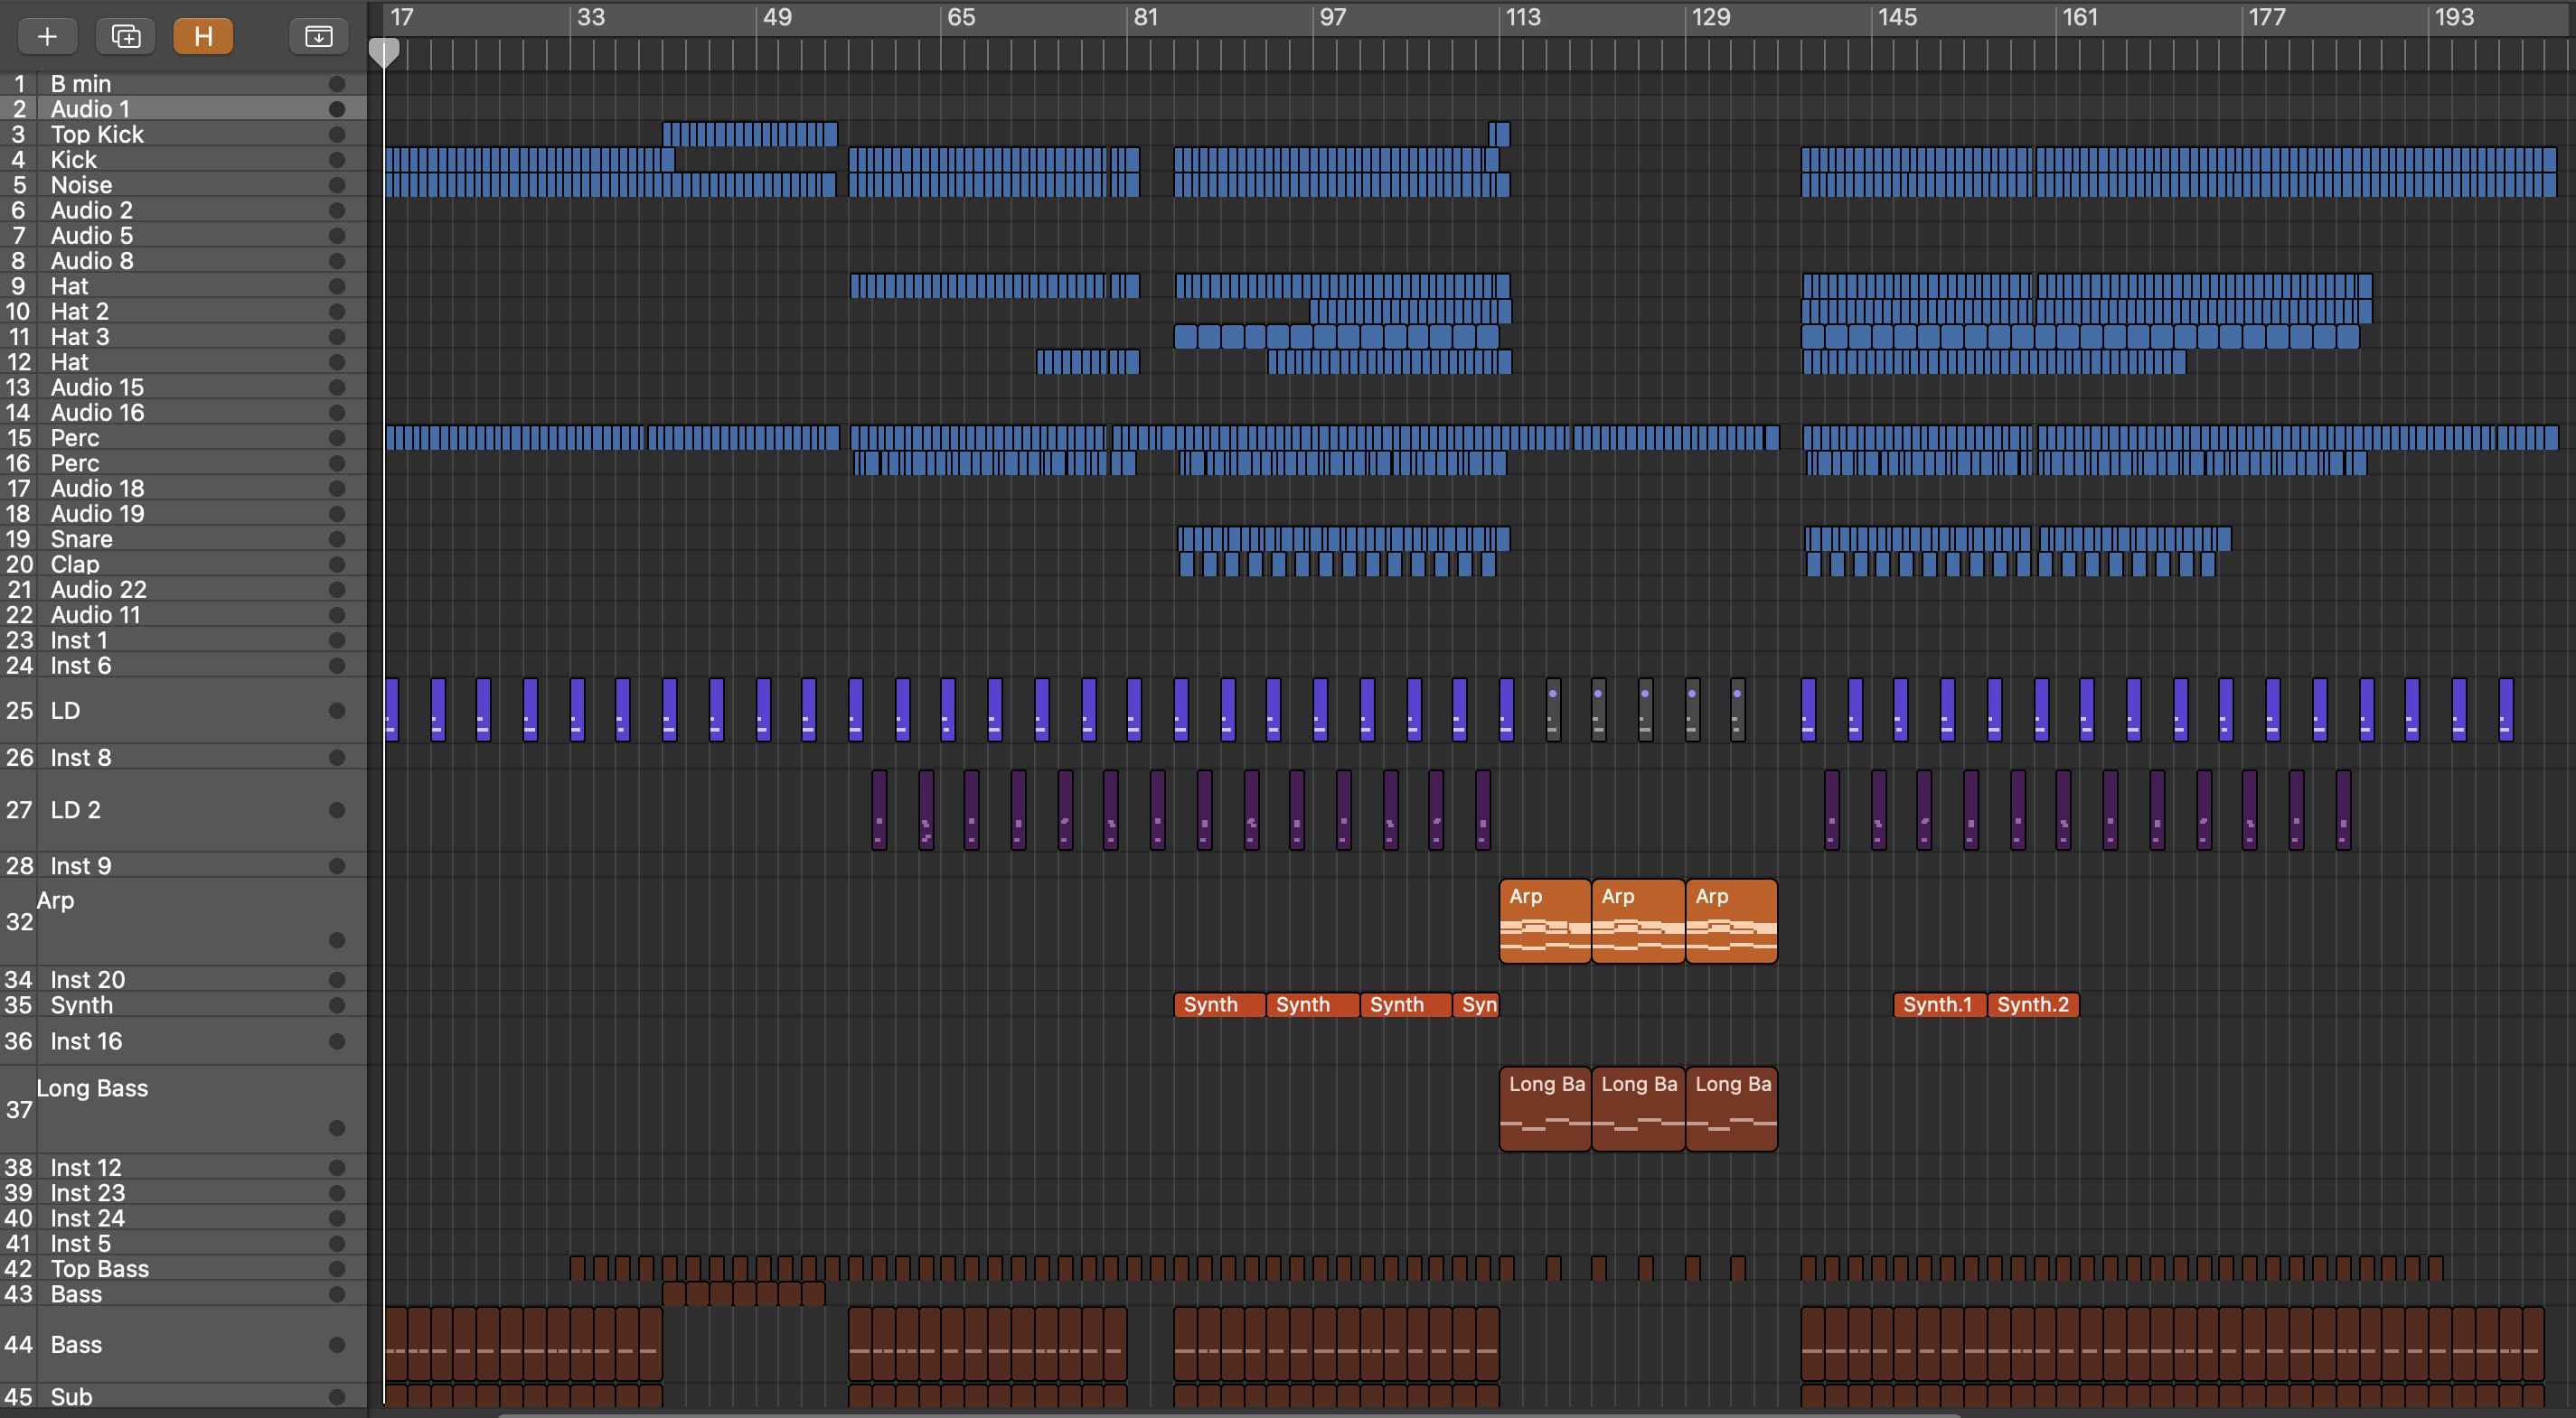Click the Global Tracks arrow button

[318, 37]
